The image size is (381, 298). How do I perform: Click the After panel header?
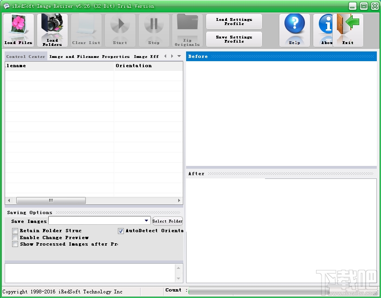281,173
